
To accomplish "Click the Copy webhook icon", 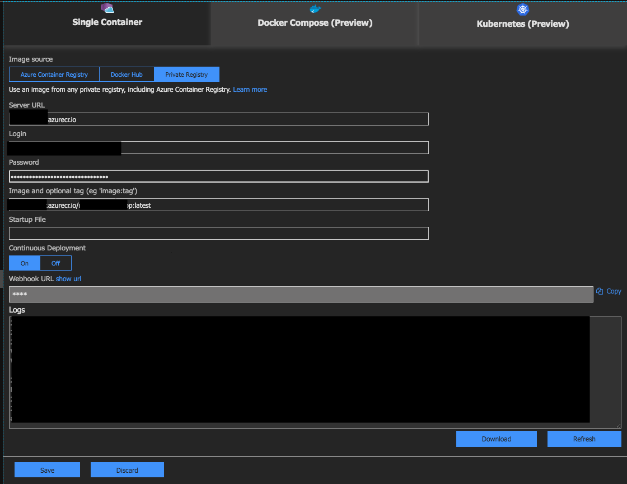I will (x=600, y=291).
